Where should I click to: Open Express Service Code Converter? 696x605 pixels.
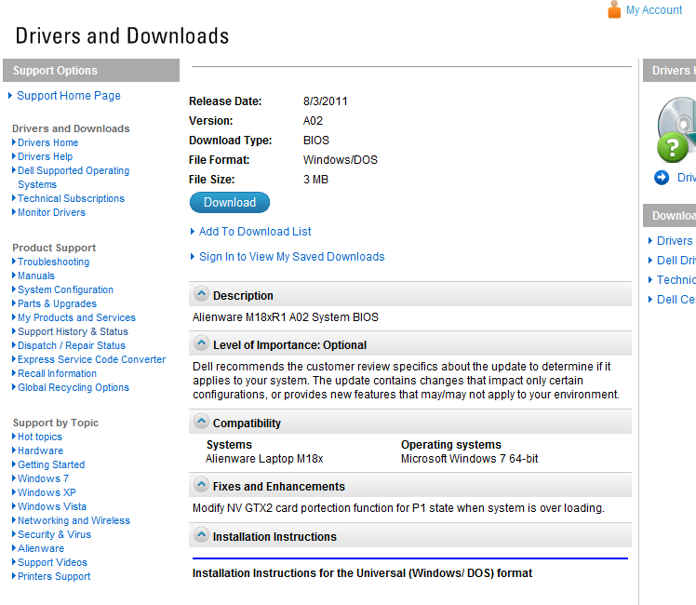point(92,359)
